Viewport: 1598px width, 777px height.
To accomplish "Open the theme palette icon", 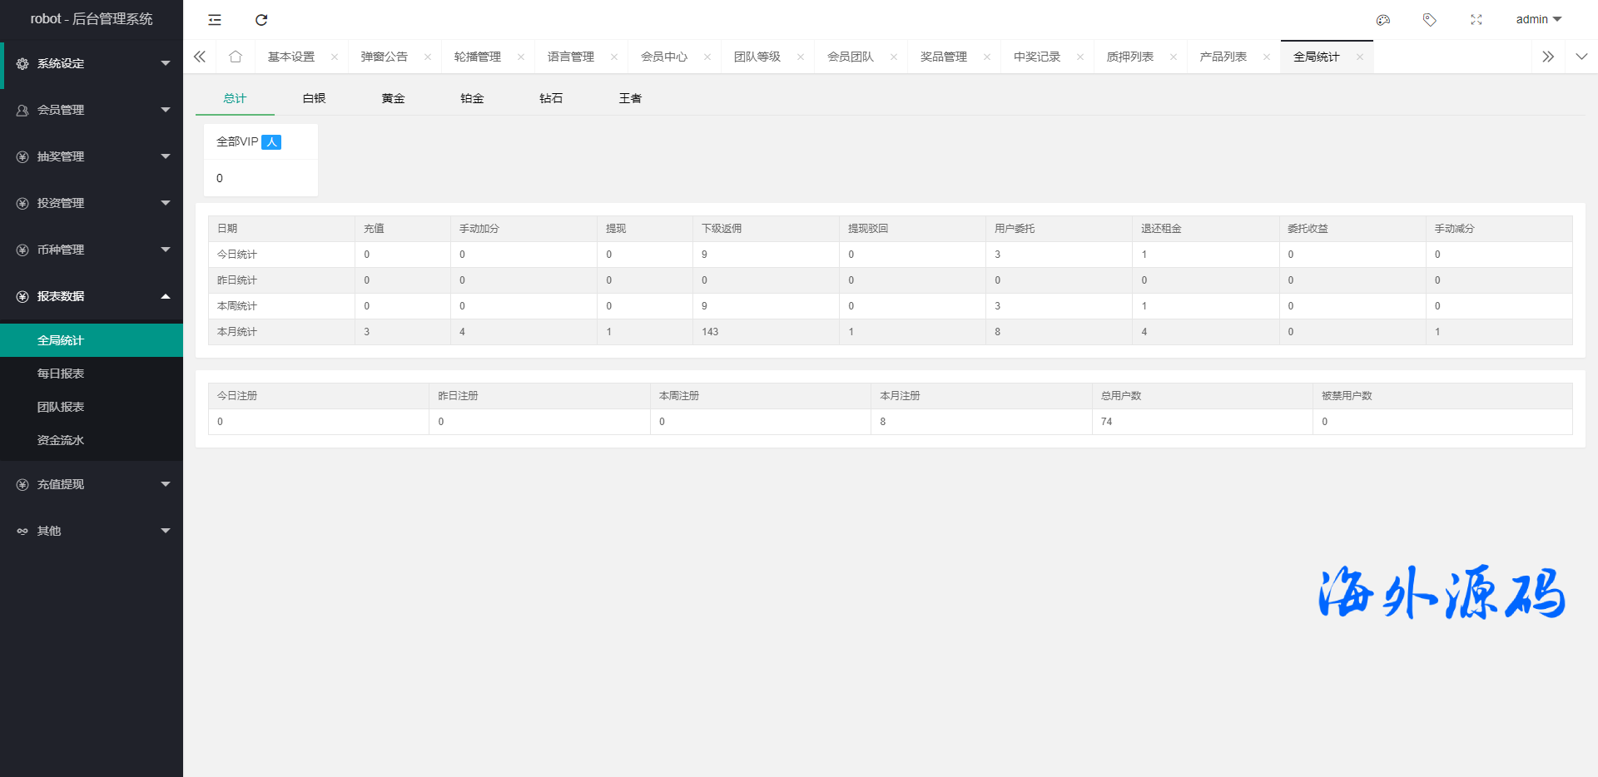I will [1383, 20].
